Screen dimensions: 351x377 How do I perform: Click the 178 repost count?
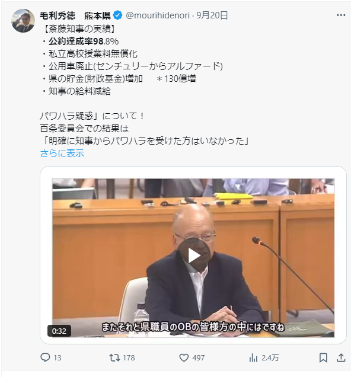coord(129,358)
